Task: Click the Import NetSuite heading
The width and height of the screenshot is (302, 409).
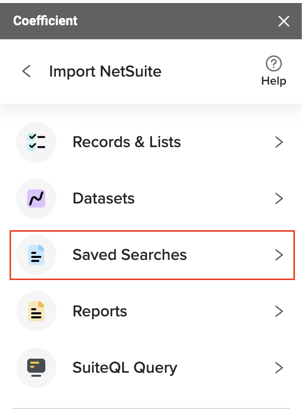Action: [x=105, y=72]
